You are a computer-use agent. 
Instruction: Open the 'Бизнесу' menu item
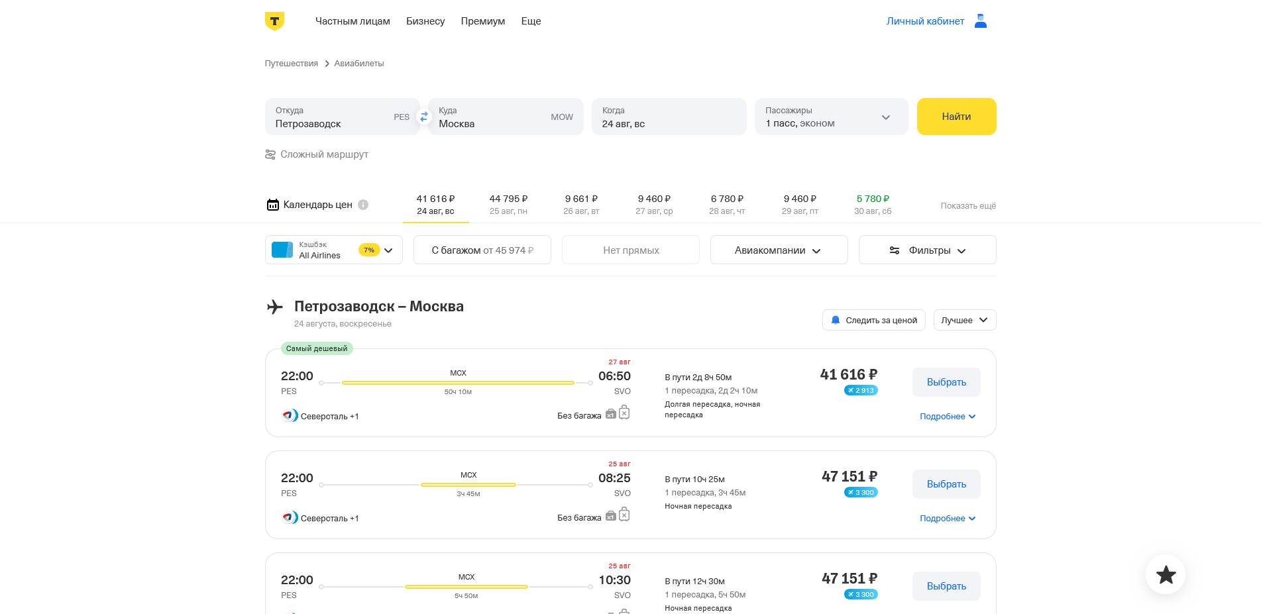pyautogui.click(x=425, y=21)
